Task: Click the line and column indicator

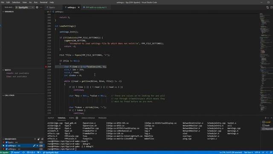Action: pyautogui.click(x=230, y=152)
